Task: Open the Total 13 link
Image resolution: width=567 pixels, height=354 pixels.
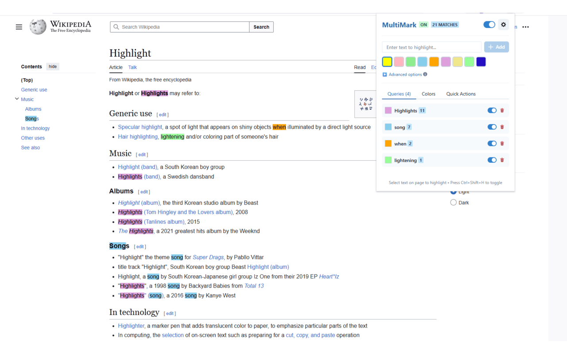Action: coord(254,286)
